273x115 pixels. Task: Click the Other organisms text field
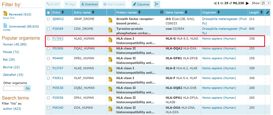pos(14,89)
